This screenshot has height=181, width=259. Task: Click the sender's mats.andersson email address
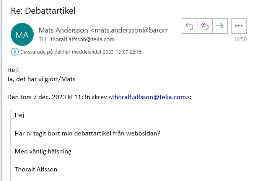point(130,29)
